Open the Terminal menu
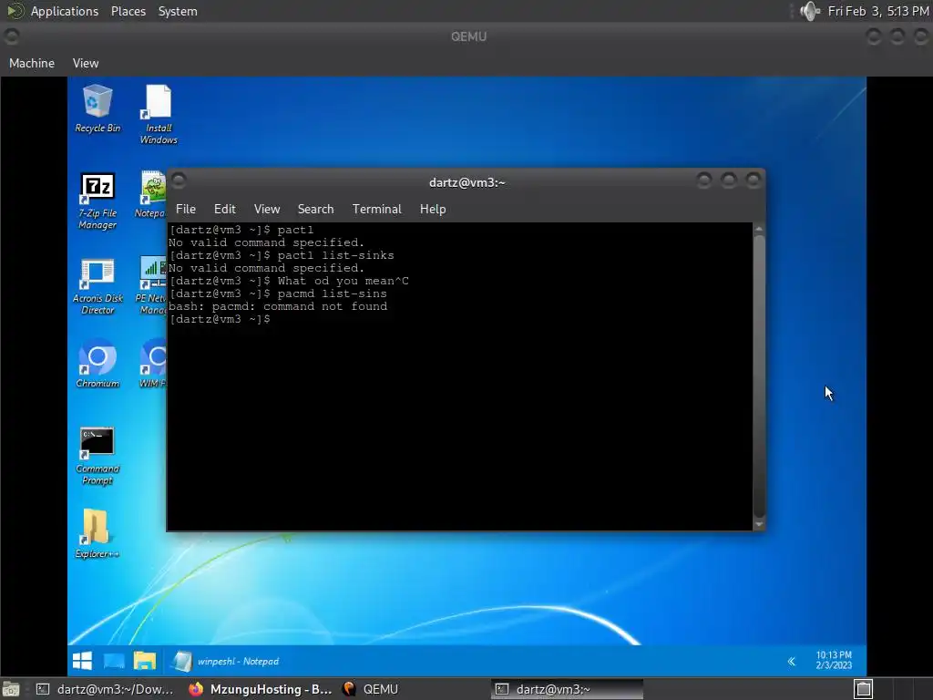Viewport: 933px width, 700px height. [376, 209]
